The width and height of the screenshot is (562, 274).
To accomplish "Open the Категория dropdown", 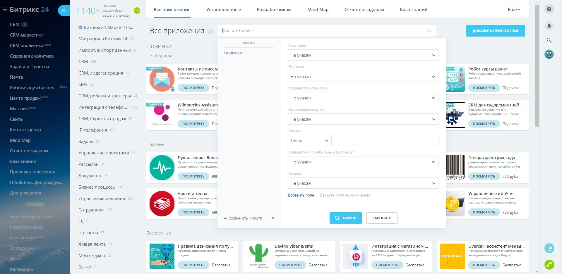I will coord(363,55).
